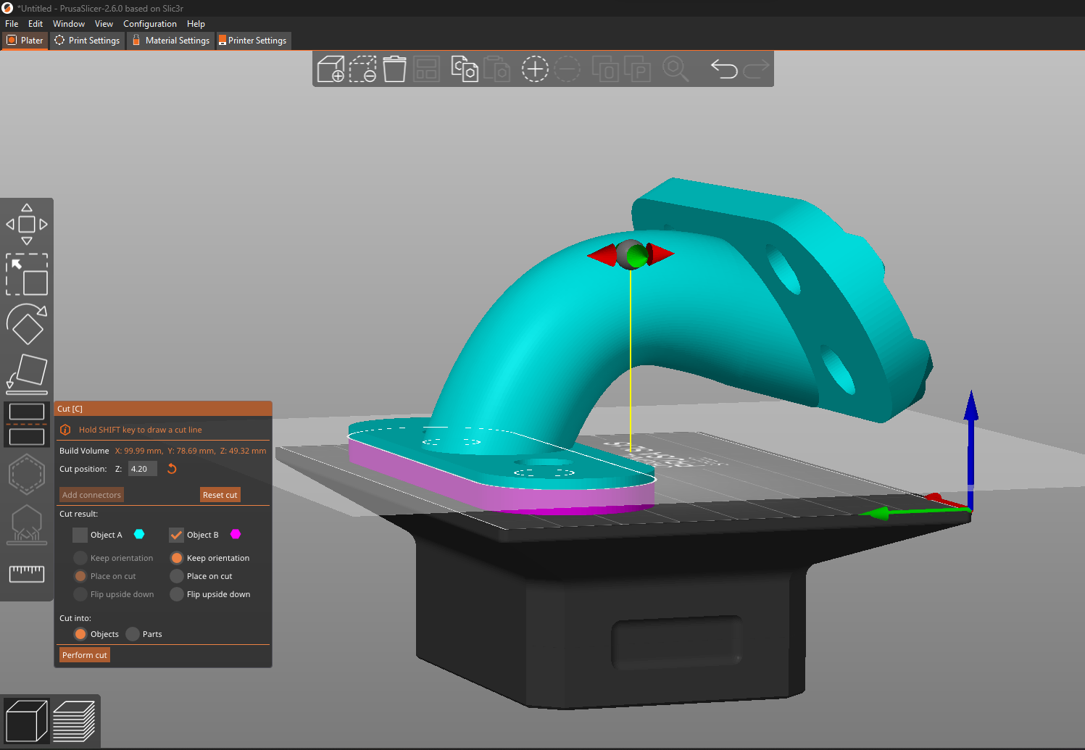Select the Rotate tool in left toolbar
Image resolution: width=1085 pixels, height=750 pixels.
tap(27, 324)
